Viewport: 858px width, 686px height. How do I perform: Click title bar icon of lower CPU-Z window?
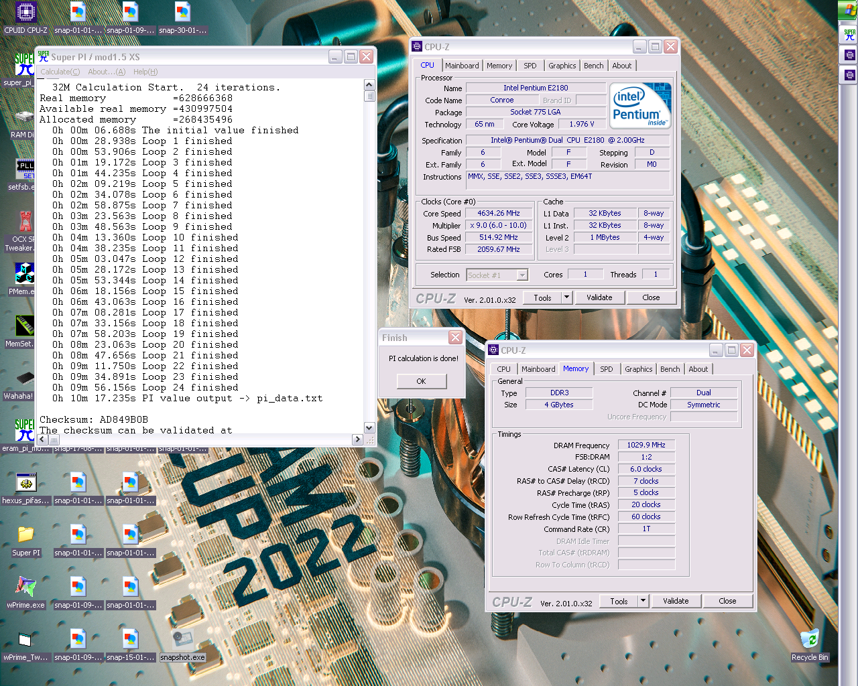coord(493,350)
